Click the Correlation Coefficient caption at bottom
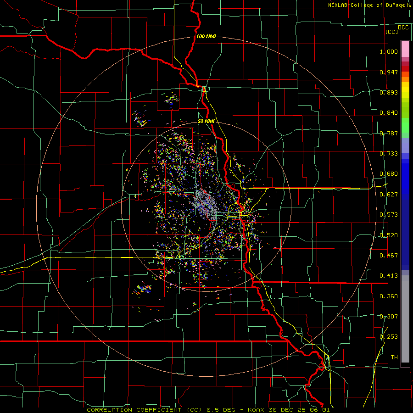 click(208, 410)
